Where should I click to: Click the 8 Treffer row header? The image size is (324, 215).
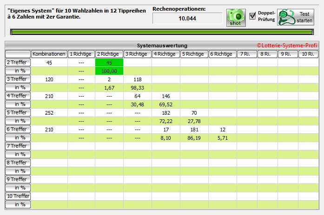coord(18,163)
